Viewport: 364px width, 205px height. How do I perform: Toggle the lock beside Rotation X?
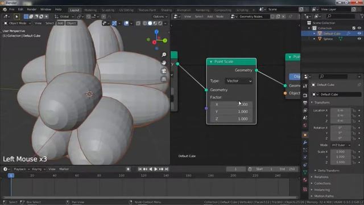coord(354,128)
